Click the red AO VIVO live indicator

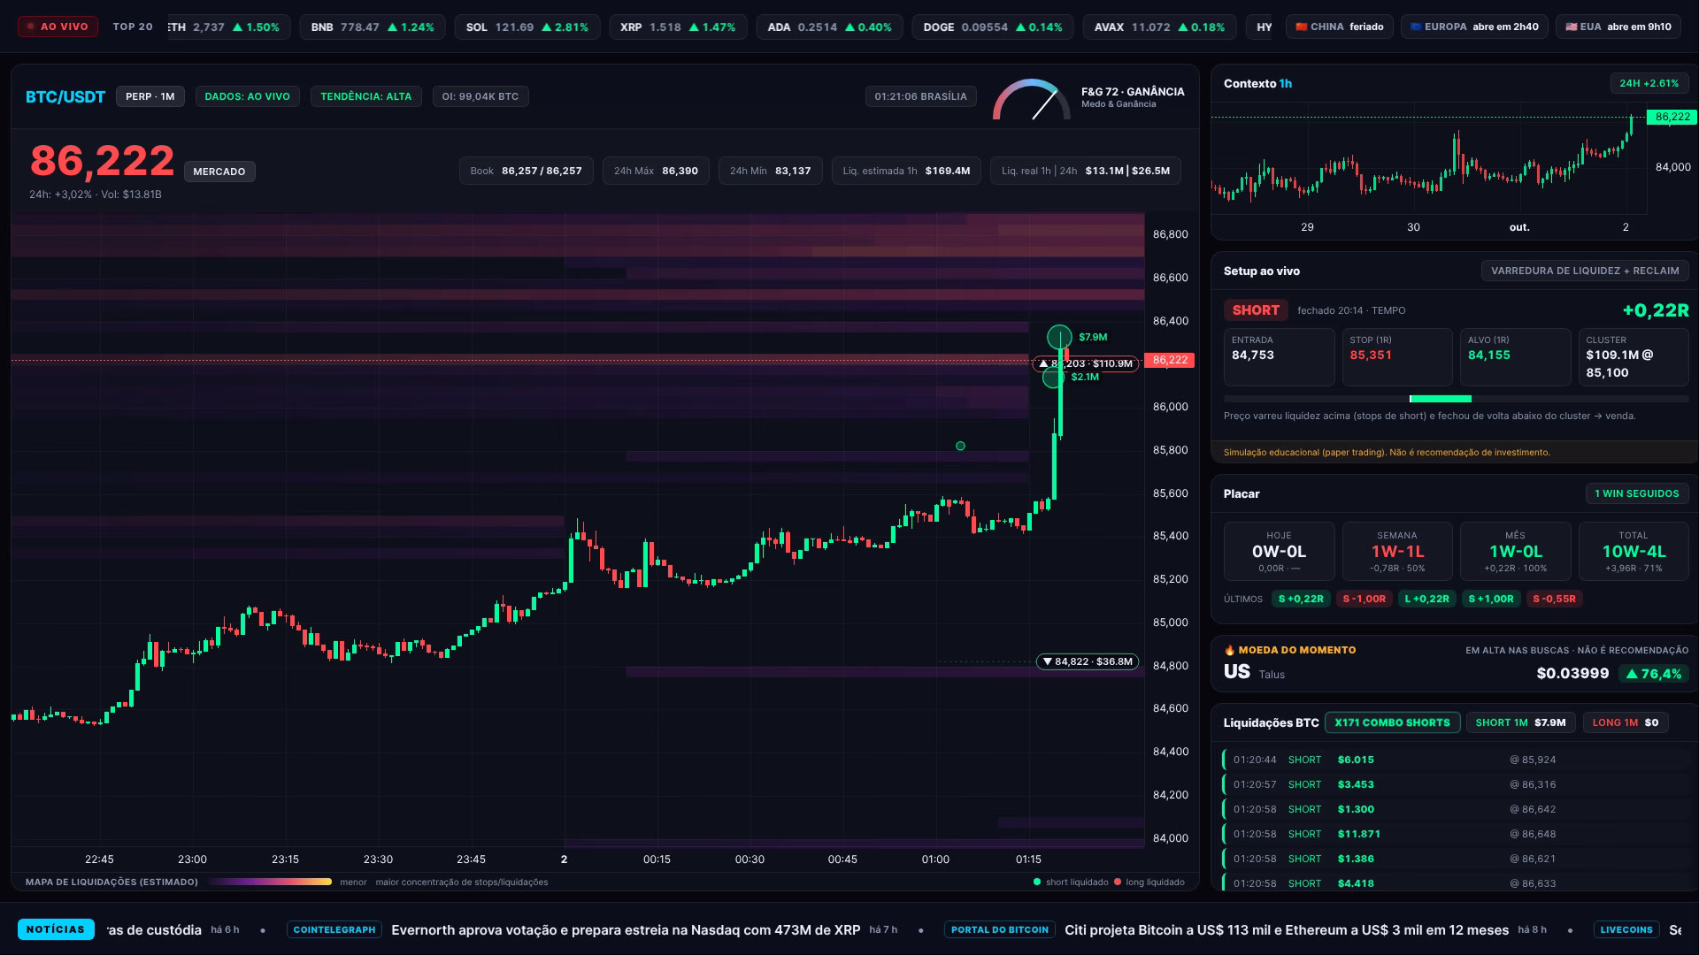pos(58,27)
